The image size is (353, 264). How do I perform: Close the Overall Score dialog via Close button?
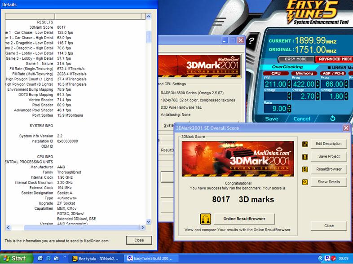(329, 226)
